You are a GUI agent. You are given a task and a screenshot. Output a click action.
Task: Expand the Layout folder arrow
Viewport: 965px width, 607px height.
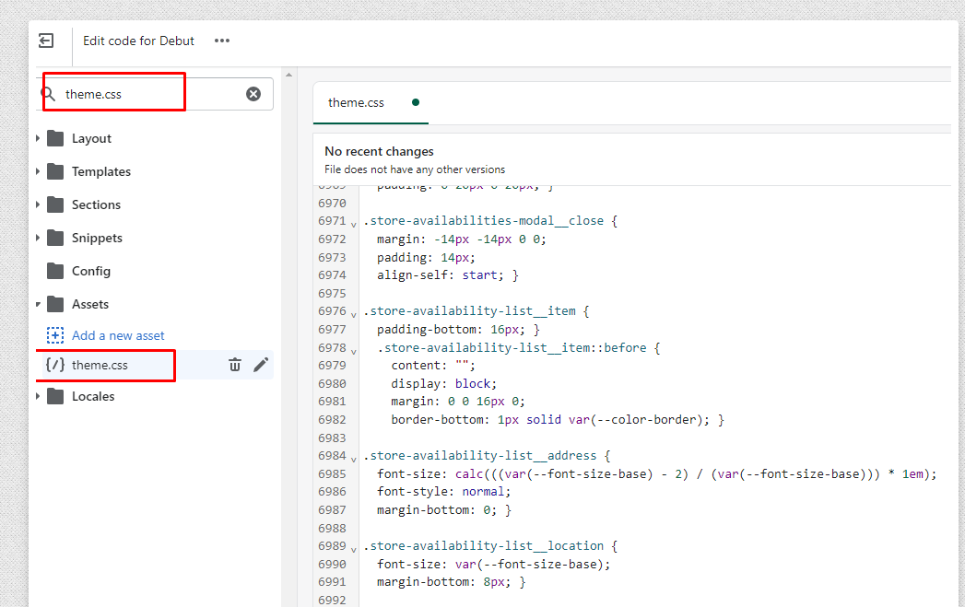point(38,138)
